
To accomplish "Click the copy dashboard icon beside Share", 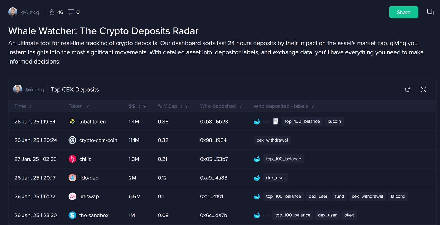I will pyautogui.click(x=430, y=12).
